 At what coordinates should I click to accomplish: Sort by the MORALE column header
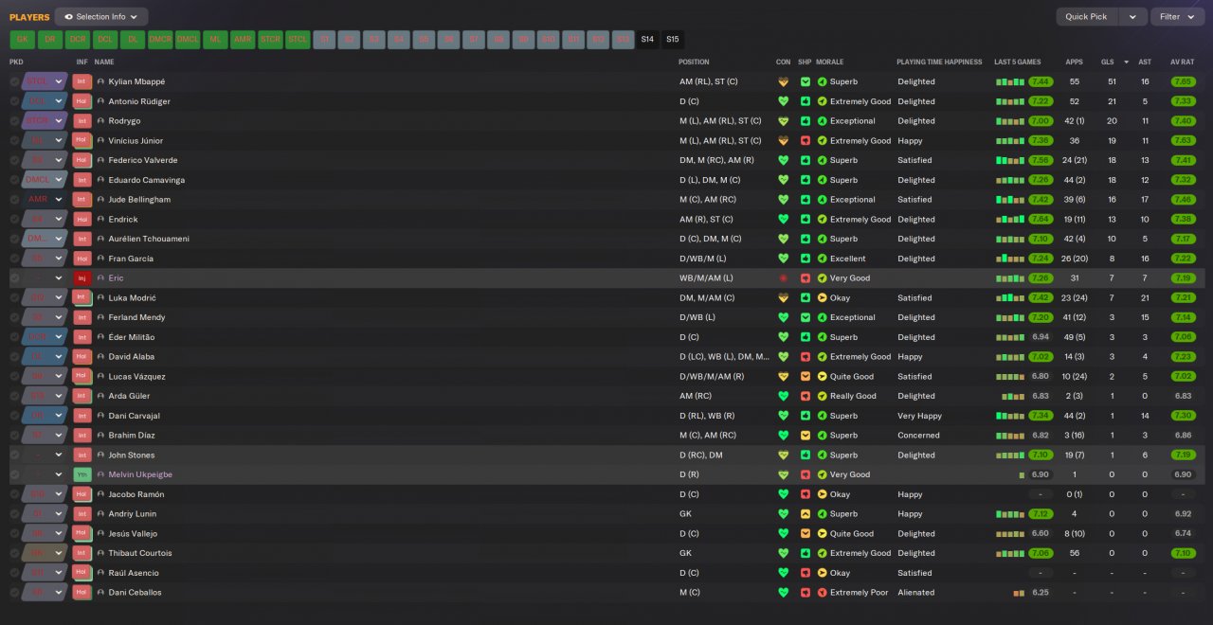(x=830, y=62)
